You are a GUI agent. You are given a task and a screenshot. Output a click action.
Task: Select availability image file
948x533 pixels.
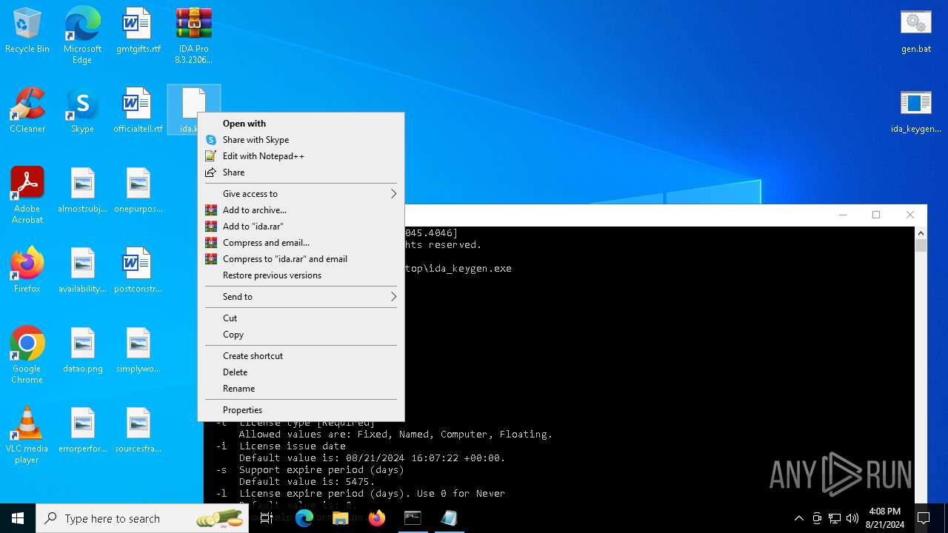coord(82,271)
